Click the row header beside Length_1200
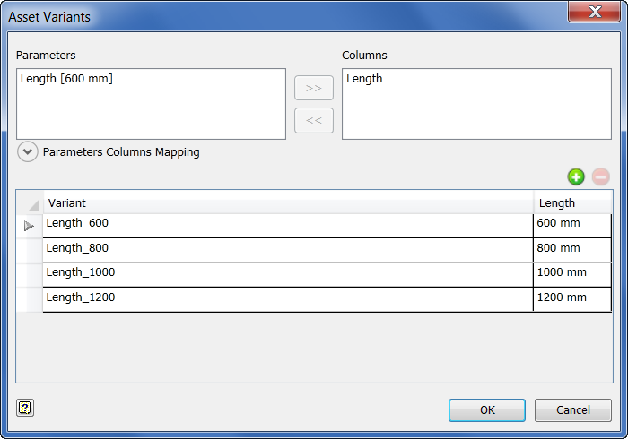The image size is (628, 439). [30, 297]
